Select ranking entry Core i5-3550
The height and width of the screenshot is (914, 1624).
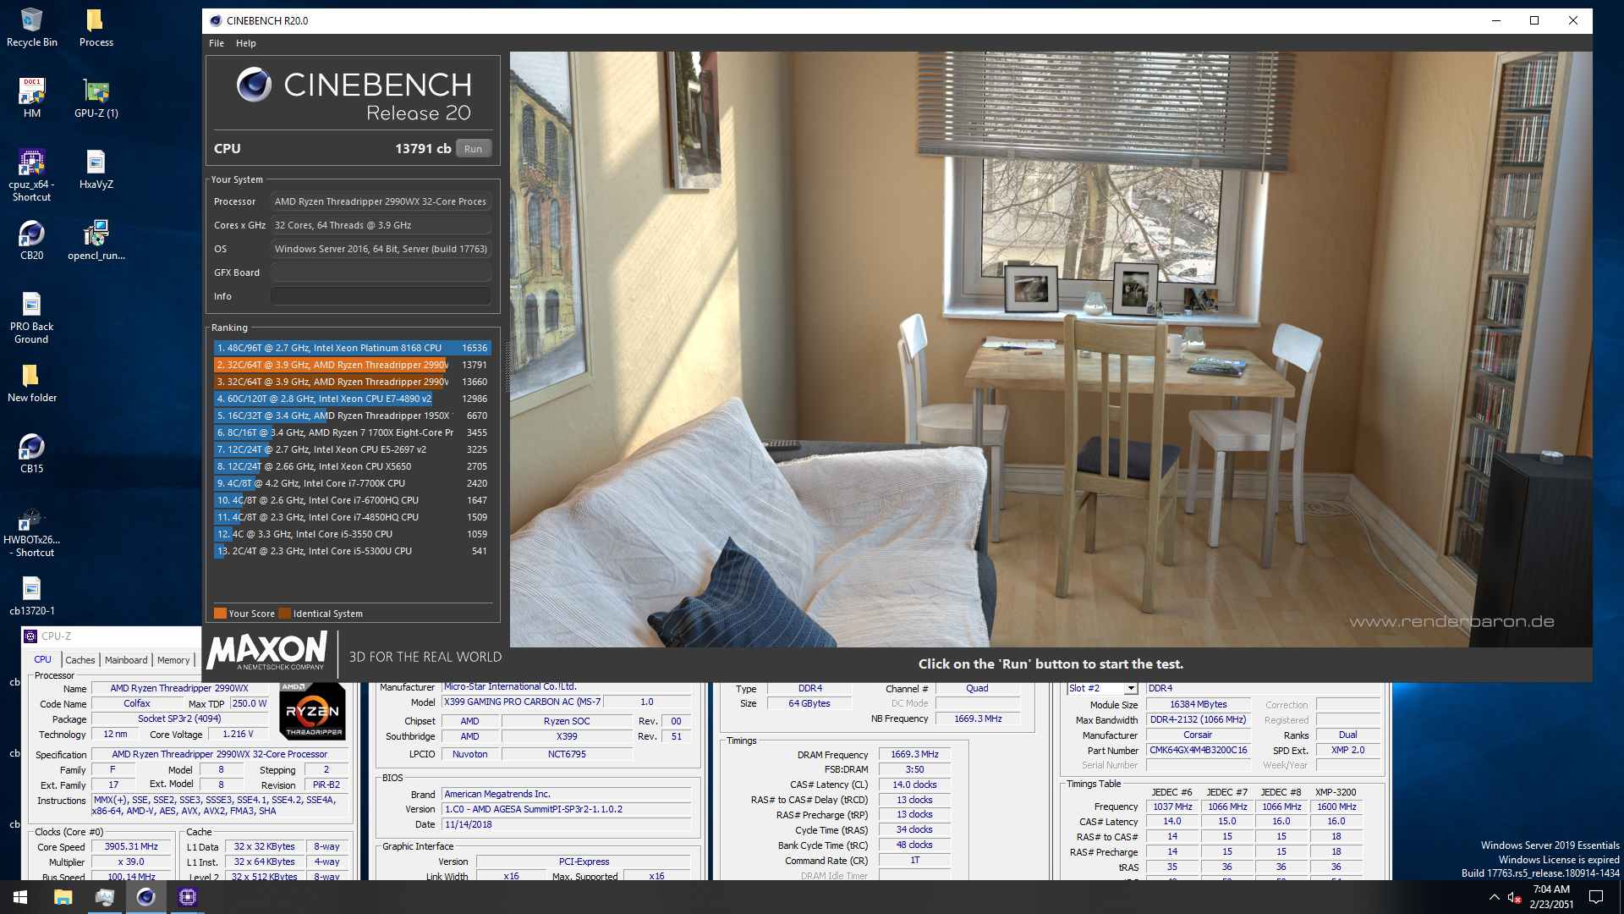click(352, 534)
